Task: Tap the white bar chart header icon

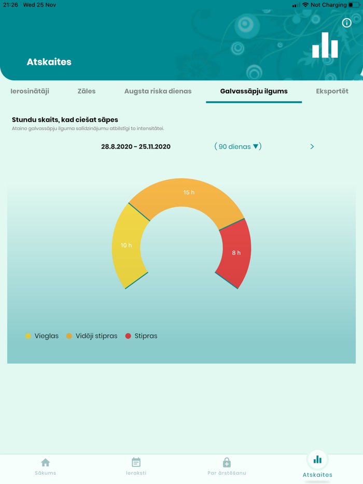Action: (x=325, y=45)
